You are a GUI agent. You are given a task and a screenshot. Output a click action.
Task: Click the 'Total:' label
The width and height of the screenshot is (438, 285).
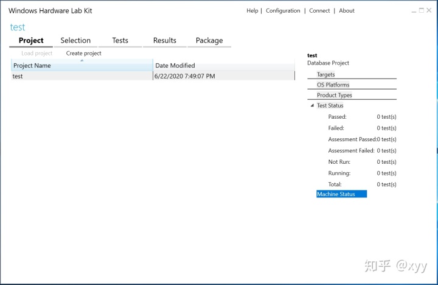click(335, 185)
